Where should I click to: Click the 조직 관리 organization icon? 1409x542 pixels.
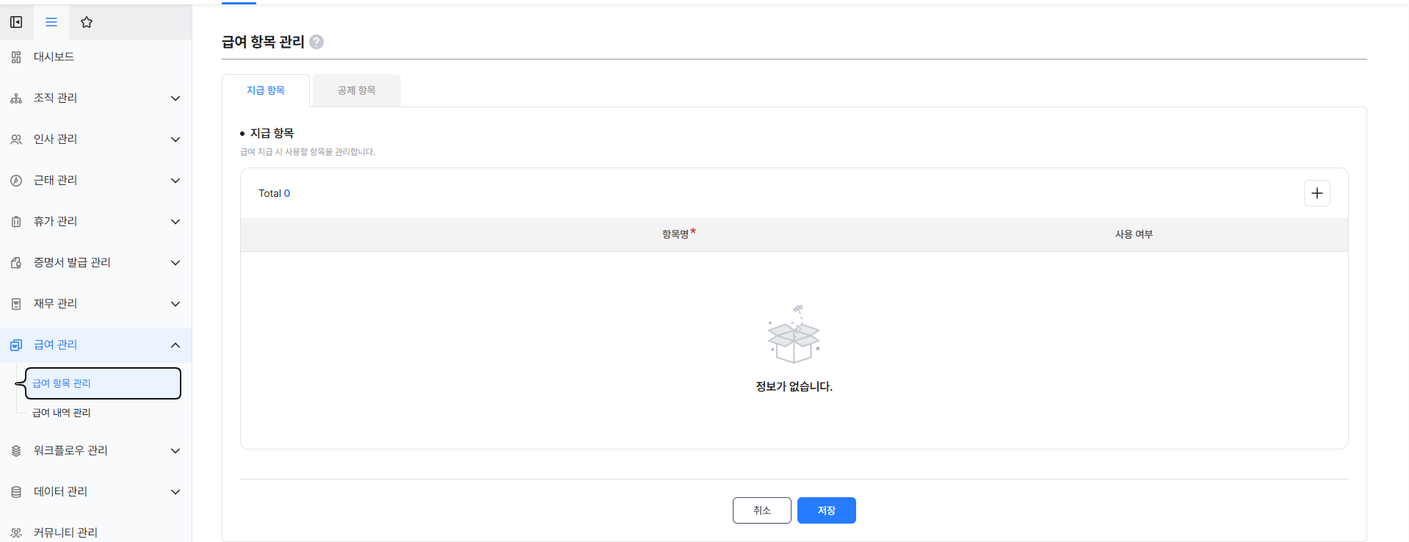tap(16, 98)
